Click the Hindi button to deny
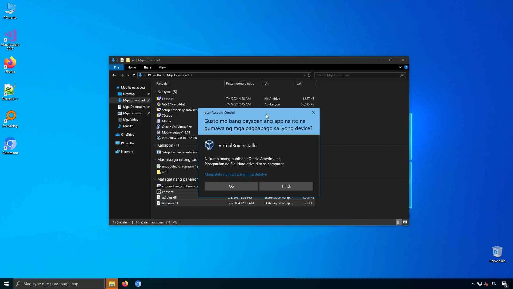513x289 pixels. [x=286, y=186]
